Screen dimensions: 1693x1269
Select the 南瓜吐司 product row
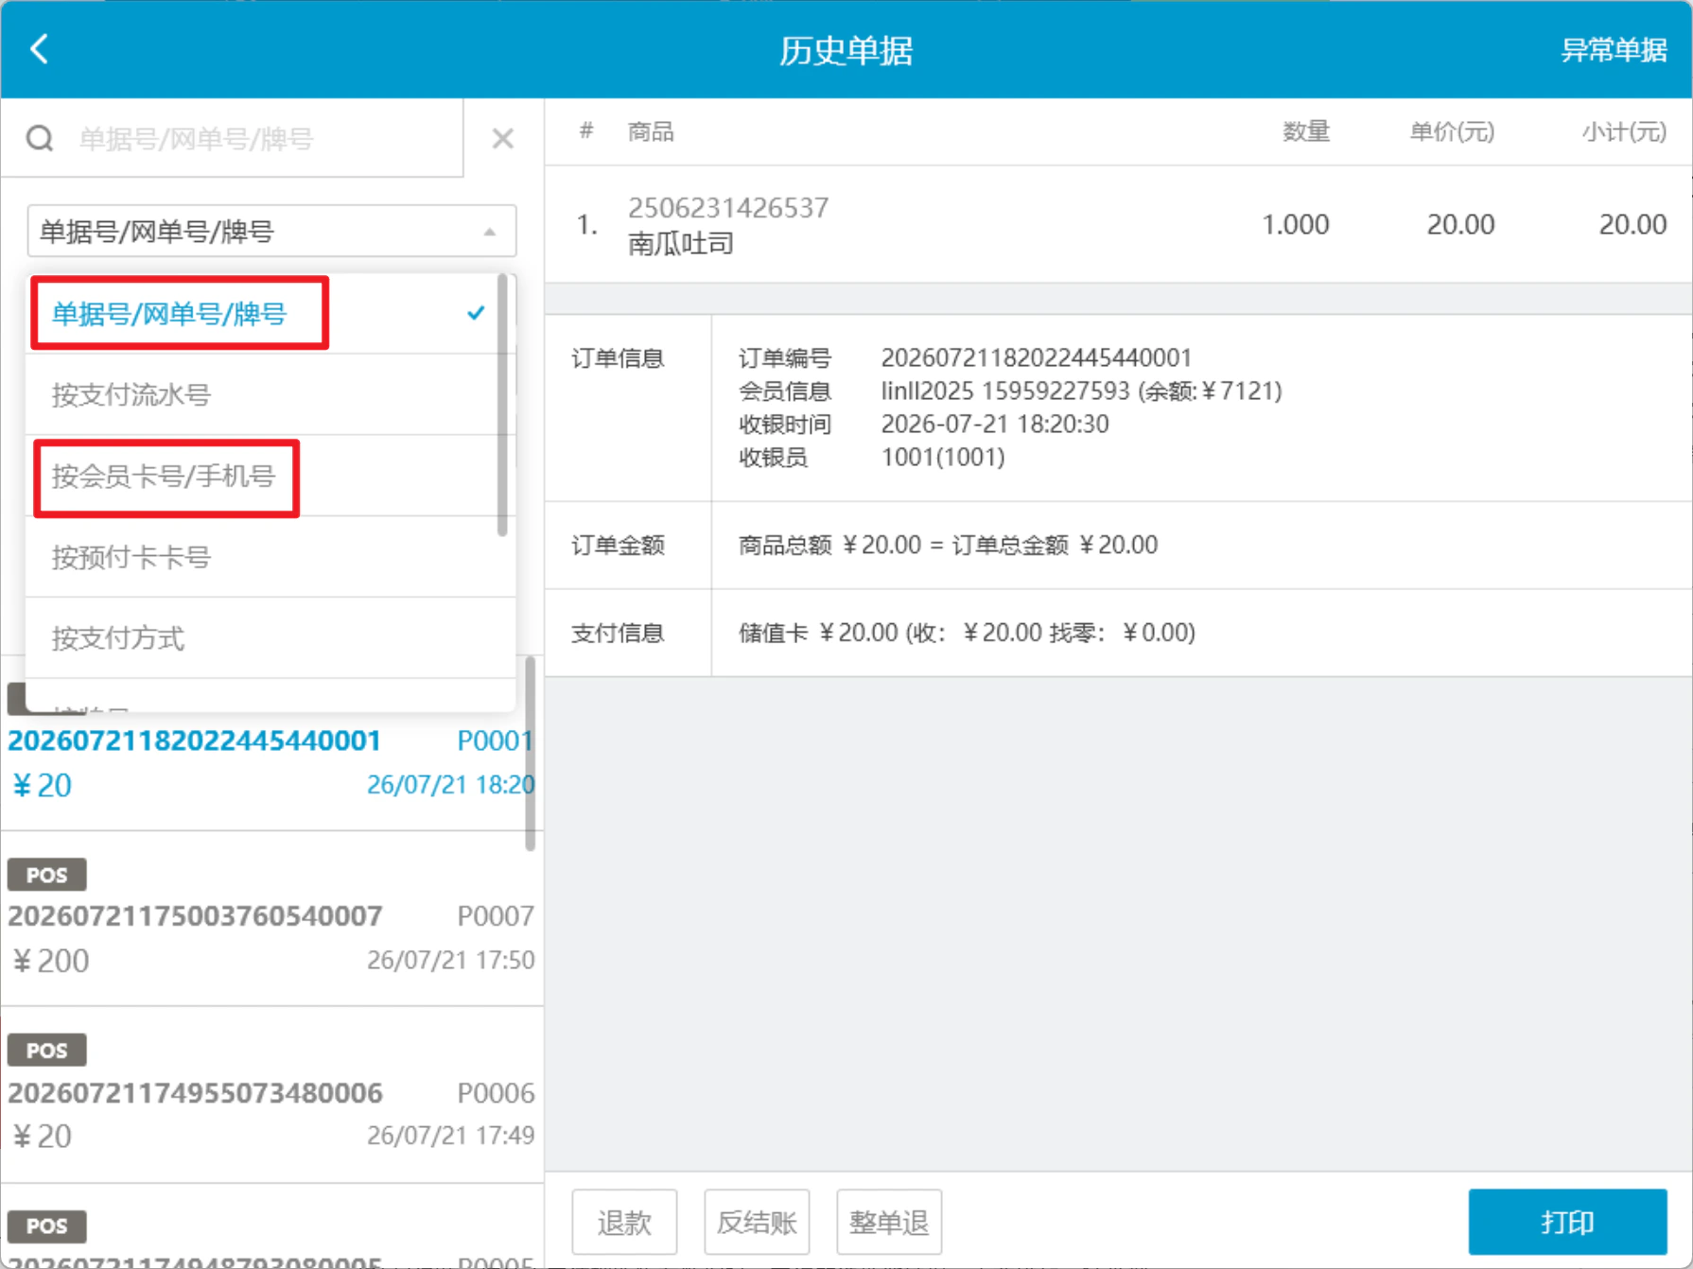(x=1119, y=225)
